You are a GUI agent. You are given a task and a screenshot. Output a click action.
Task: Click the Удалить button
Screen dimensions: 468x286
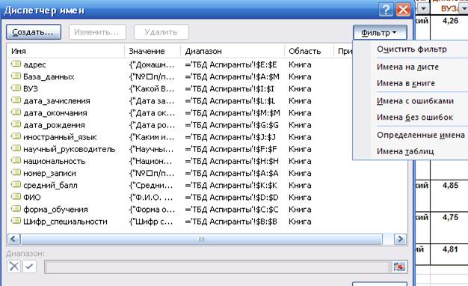[161, 32]
